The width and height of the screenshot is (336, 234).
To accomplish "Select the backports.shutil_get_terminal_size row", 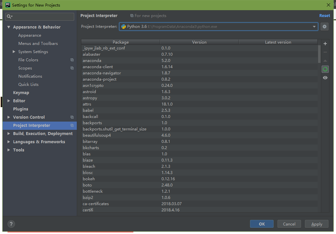I will (199, 129).
